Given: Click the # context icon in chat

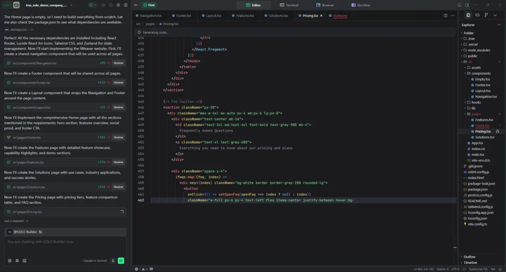Looking at the screenshot, I should [17, 261].
